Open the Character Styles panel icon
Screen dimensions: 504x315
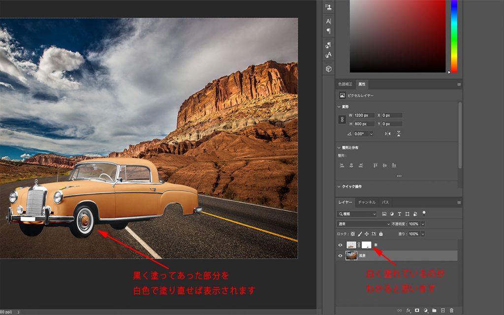tap(328, 55)
